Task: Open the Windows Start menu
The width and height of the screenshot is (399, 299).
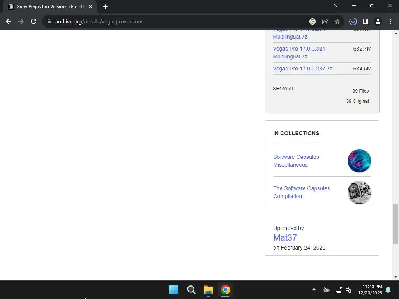Action: pyautogui.click(x=174, y=290)
